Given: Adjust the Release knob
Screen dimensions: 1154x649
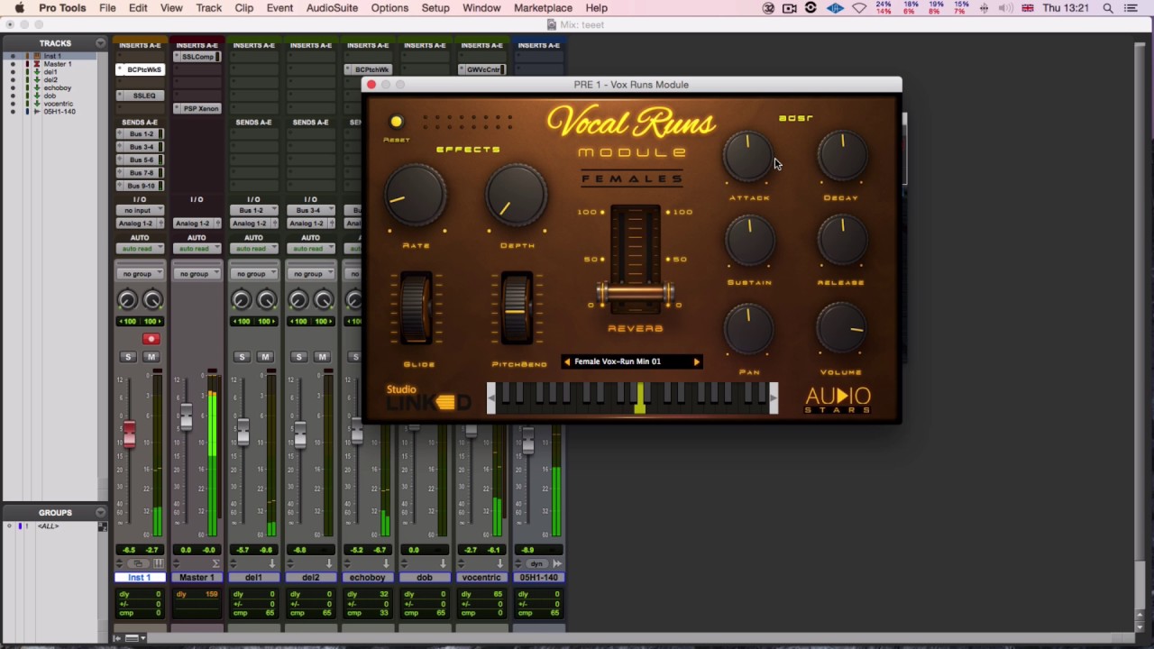Looking at the screenshot, I should tap(842, 240).
